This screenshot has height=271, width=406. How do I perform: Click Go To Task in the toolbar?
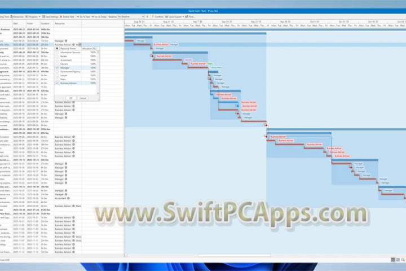click(83, 16)
